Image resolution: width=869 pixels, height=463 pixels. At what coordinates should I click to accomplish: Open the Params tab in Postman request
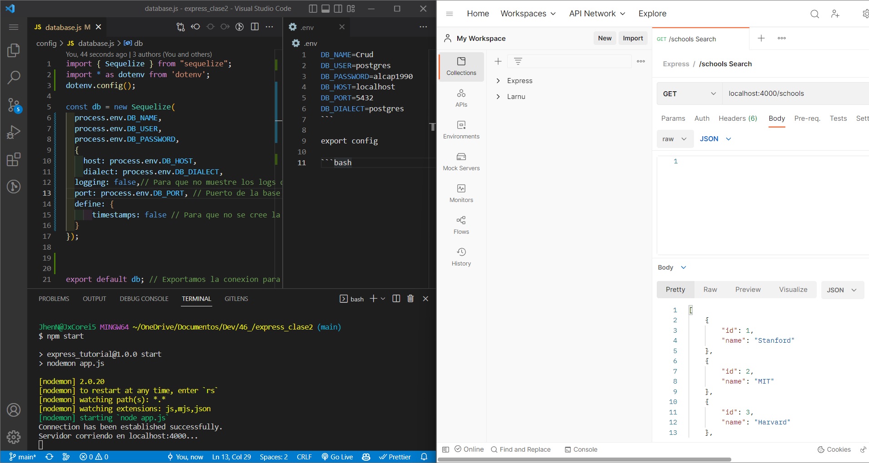(673, 118)
